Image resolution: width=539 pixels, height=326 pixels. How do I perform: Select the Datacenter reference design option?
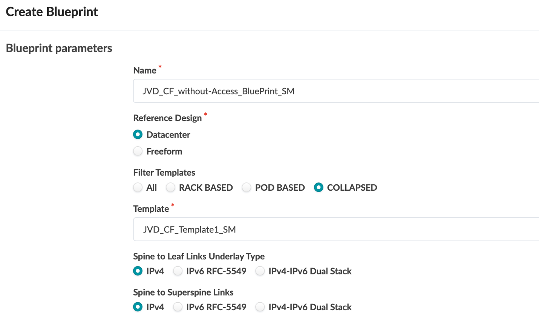pos(138,135)
